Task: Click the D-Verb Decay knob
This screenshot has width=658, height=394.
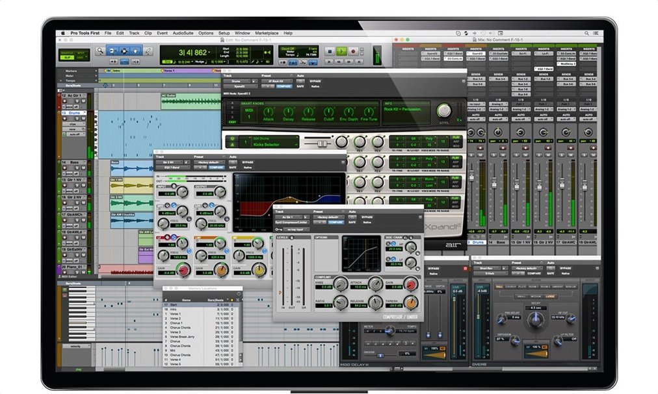Action: tap(536, 320)
